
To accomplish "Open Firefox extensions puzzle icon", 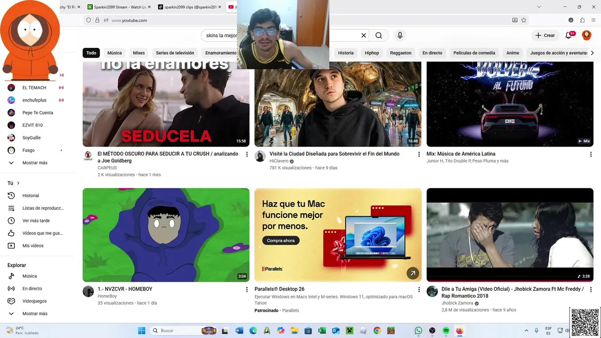I will [x=582, y=20].
